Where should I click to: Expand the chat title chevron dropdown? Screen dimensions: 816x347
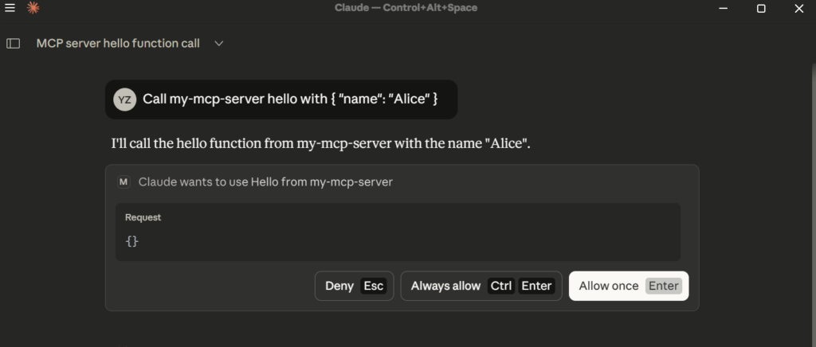[x=219, y=44]
